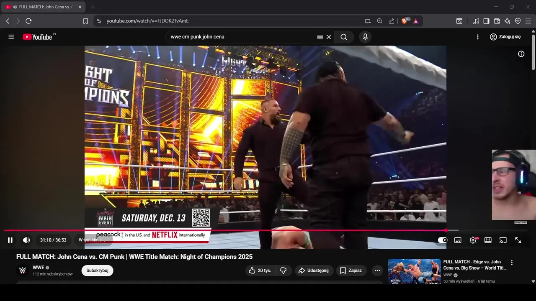The width and height of the screenshot is (536, 301).
Task: Toggle subtitles/closed captions
Action: pyautogui.click(x=458, y=240)
